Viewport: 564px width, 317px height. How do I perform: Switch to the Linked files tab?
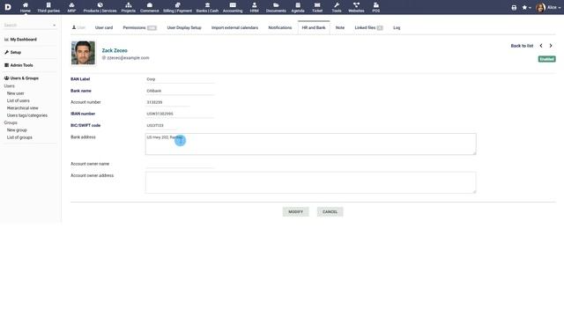[368, 27]
